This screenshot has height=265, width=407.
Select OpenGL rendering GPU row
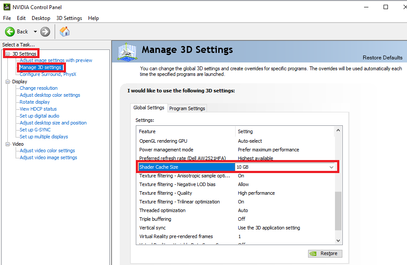(x=235, y=141)
